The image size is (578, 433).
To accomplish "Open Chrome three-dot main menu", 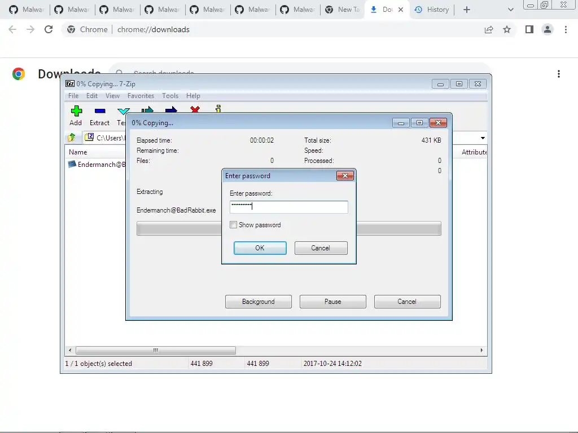I will [x=566, y=29].
